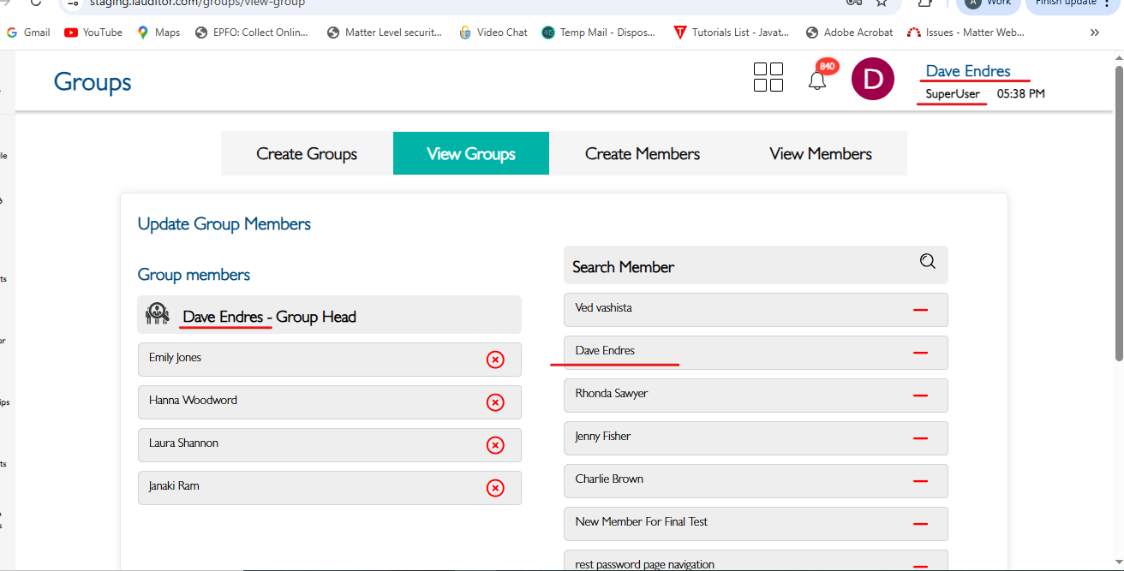Switch to the Create Groups tab
Image resolution: width=1124 pixels, height=571 pixels.
coord(307,154)
